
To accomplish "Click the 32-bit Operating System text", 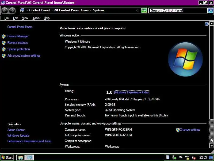I will [x=120, y=110].
